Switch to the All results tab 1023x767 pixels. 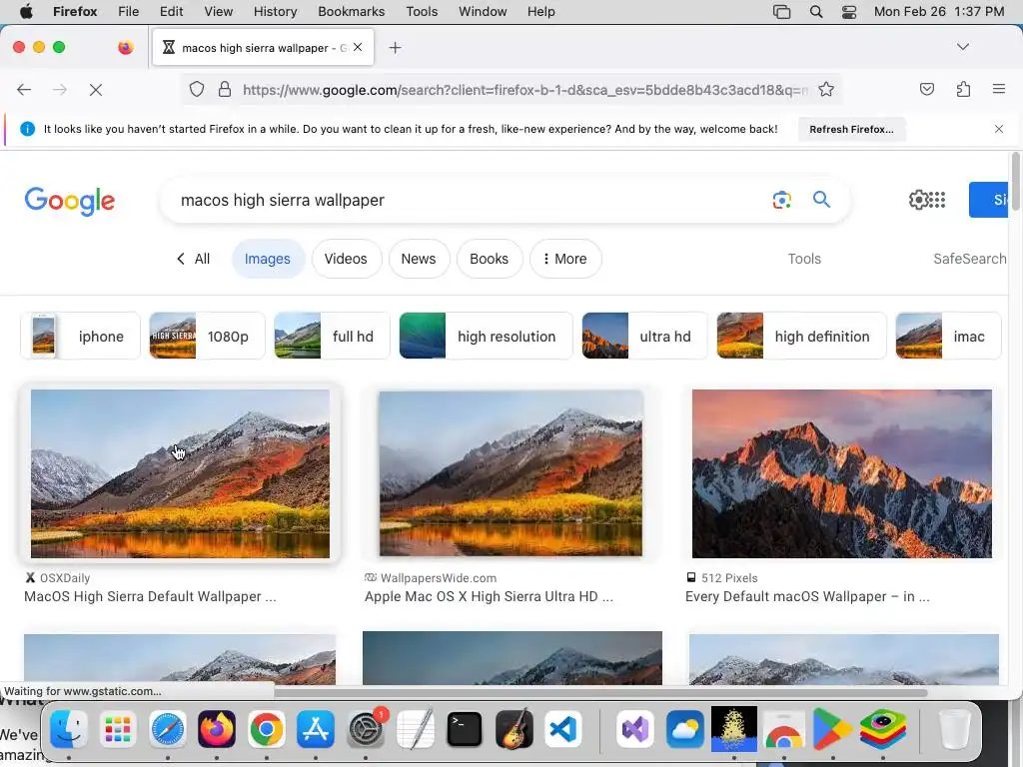(x=193, y=259)
